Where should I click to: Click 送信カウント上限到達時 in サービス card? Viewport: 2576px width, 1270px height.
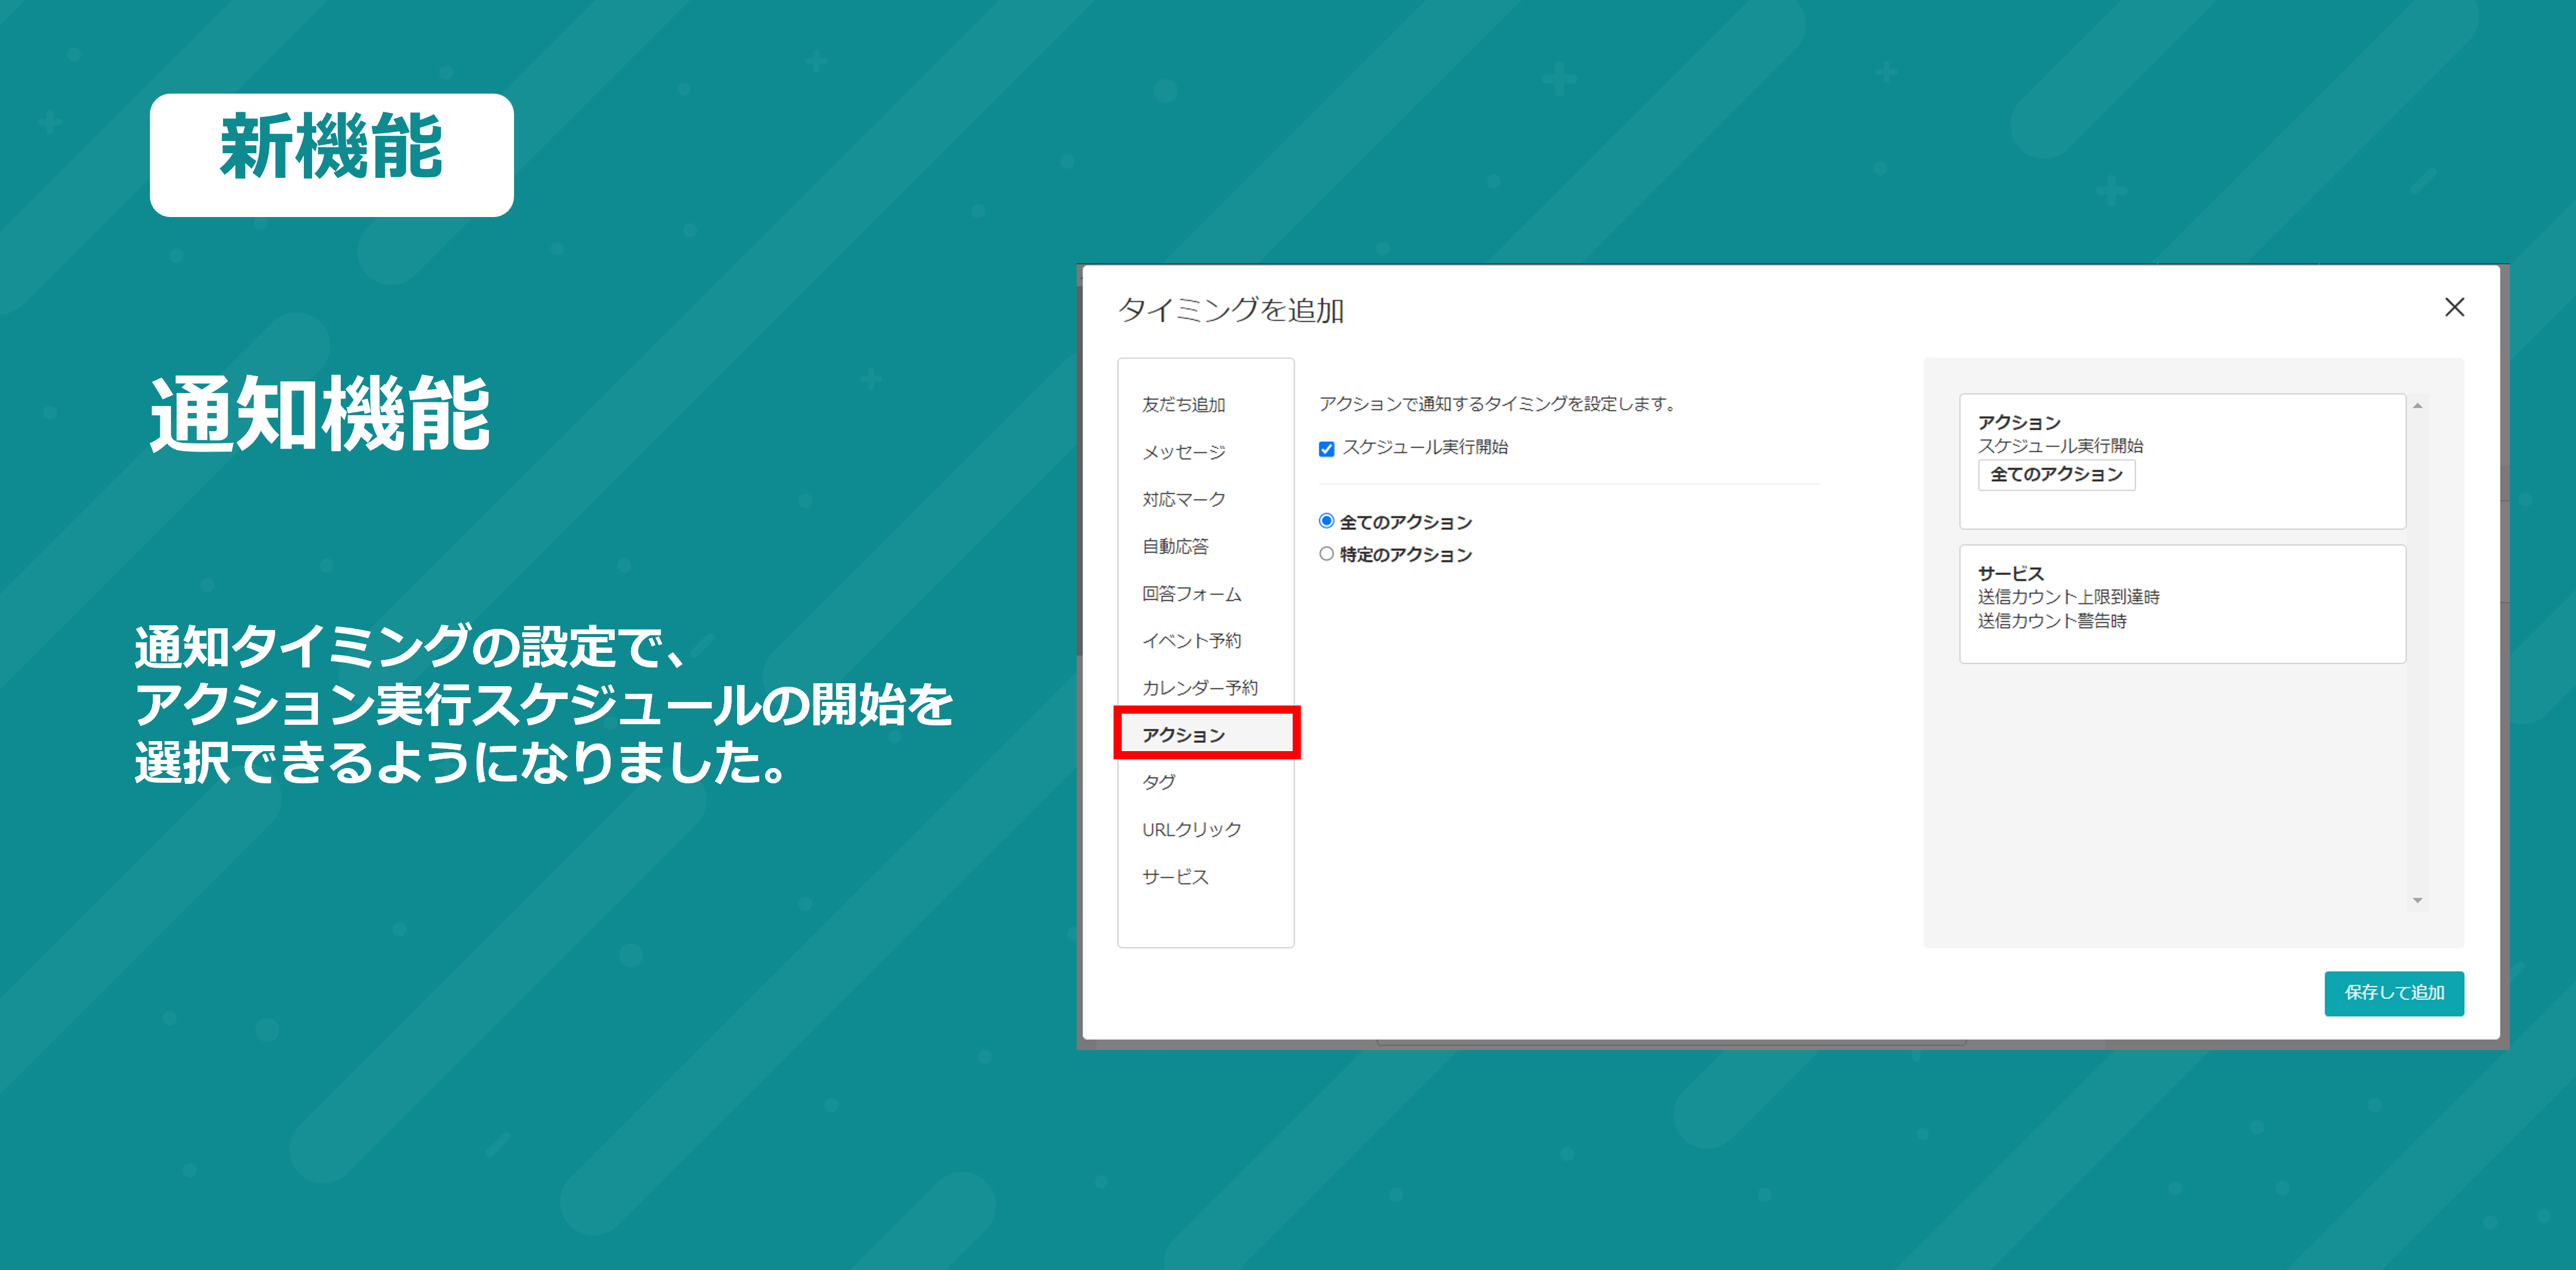click(x=2068, y=597)
